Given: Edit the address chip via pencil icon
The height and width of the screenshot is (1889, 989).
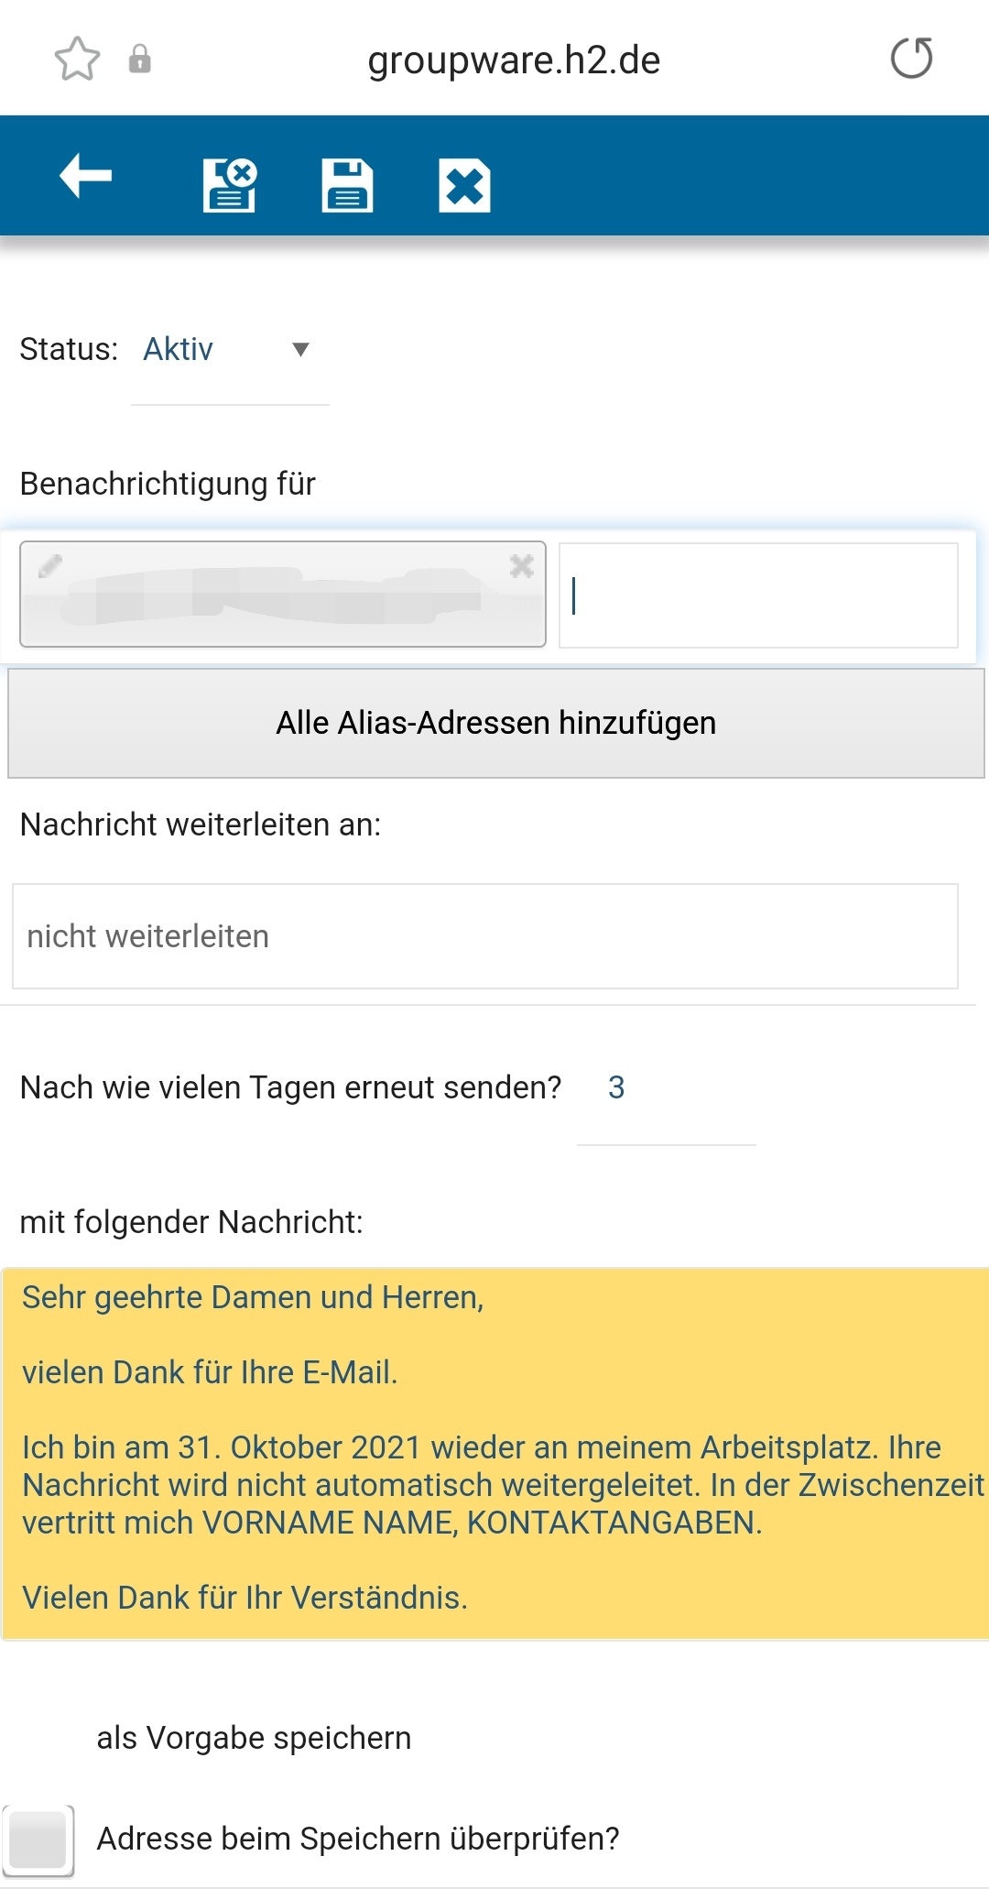Looking at the screenshot, I should coord(49,566).
